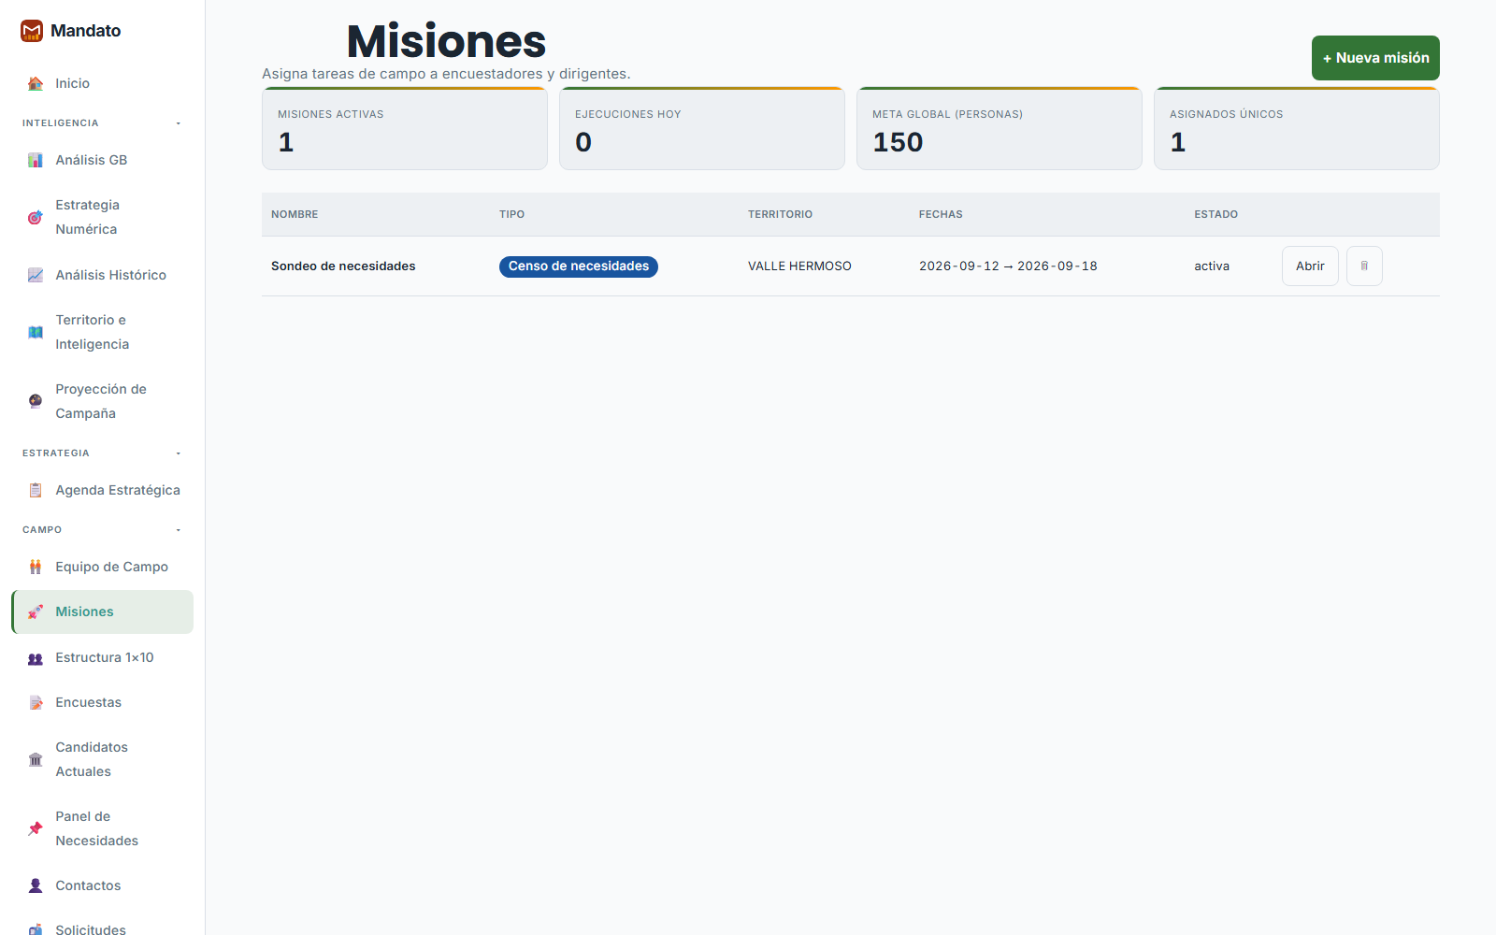The width and height of the screenshot is (1496, 935).
Task: Click the Análisis Histórico graph icon
Action: pos(36,275)
